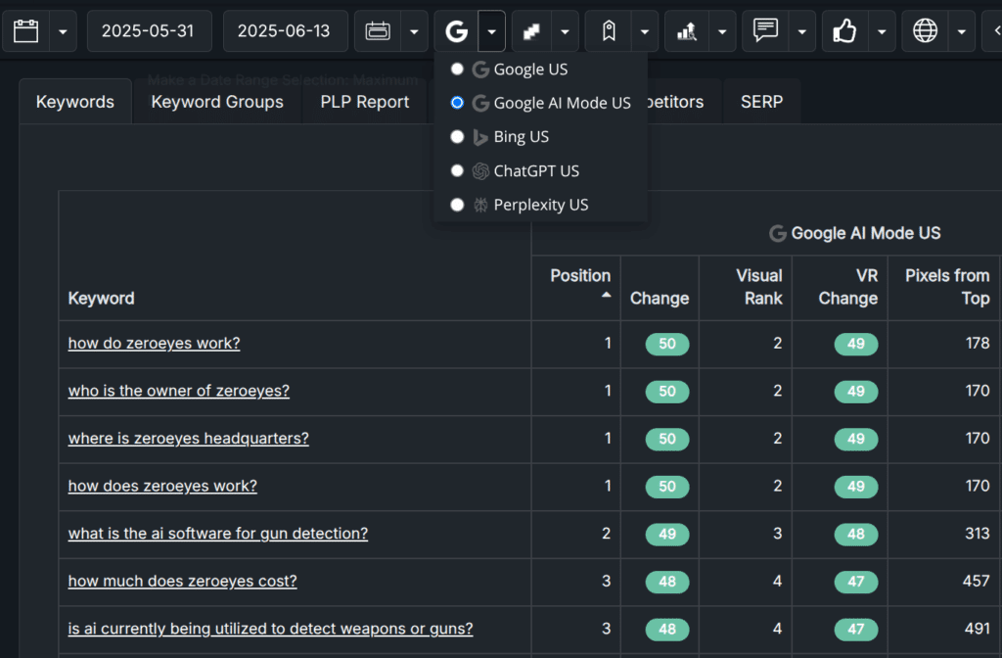Switch to the Keyword Groups tab
The image size is (1002, 658).
[x=217, y=102]
